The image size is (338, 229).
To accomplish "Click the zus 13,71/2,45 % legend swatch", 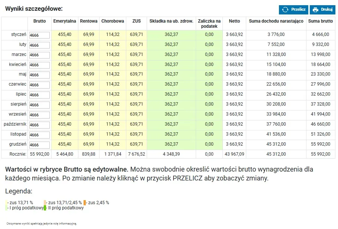I will (x=45, y=203).
